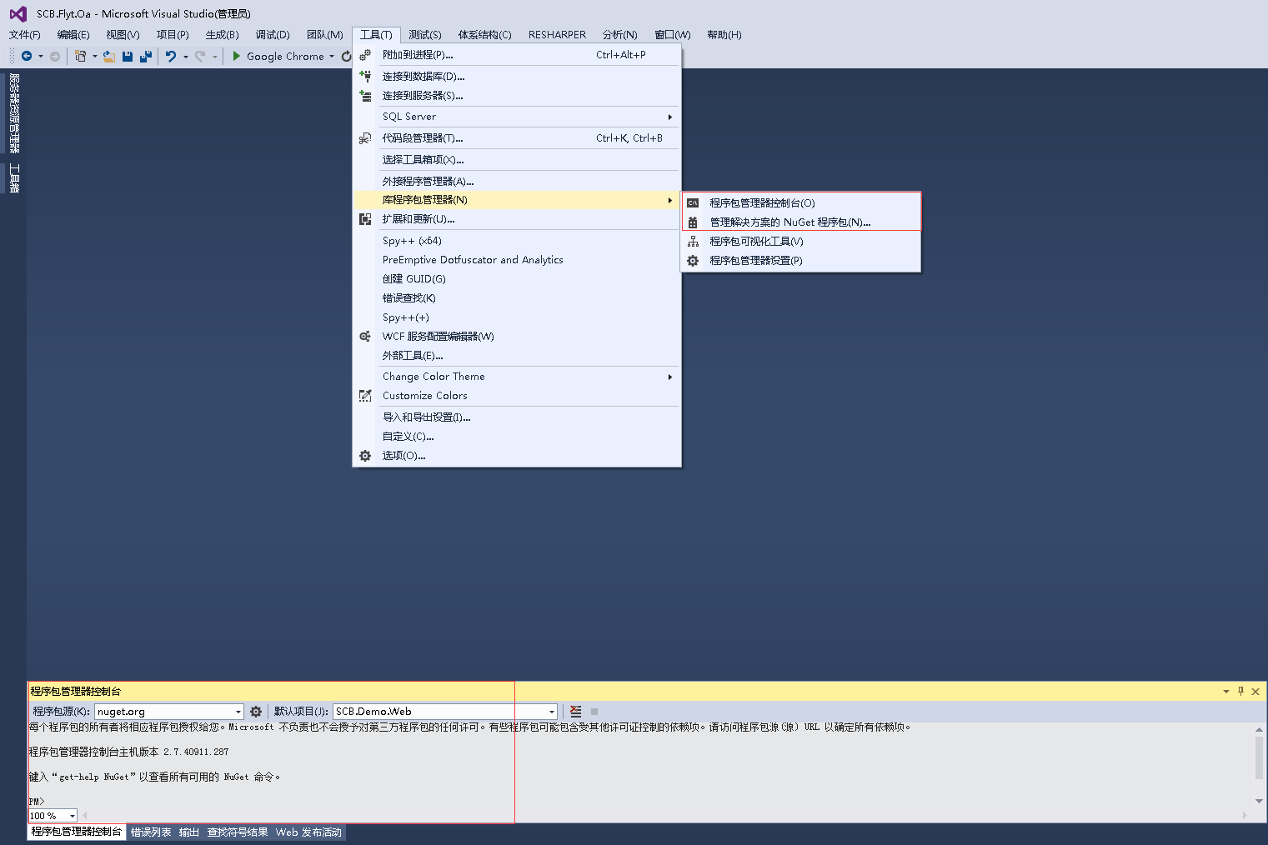Open the 编辑(E) menu
Viewport: 1268px width, 845px height.
(73, 35)
